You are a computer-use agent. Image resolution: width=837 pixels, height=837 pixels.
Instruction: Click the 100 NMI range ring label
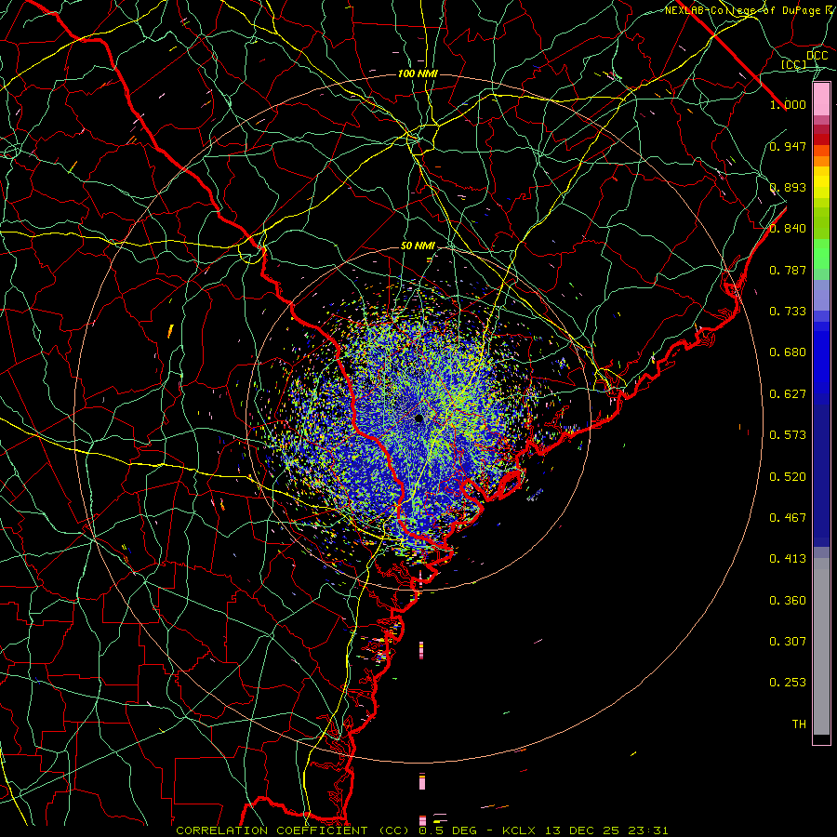pos(418,73)
